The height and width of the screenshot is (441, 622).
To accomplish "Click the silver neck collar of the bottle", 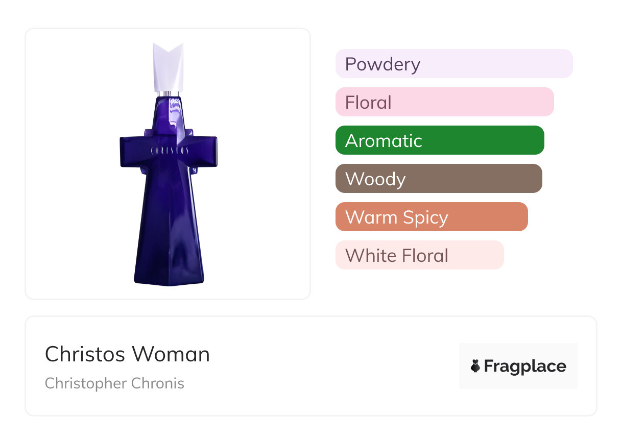I will coord(168,93).
